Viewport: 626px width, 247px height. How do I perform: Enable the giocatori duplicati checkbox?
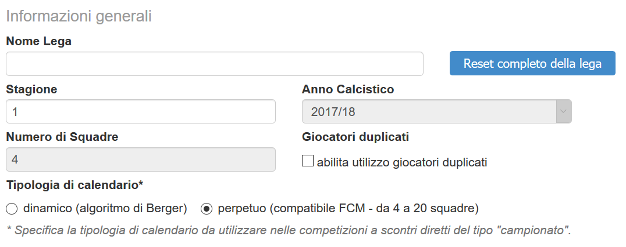pyautogui.click(x=308, y=161)
